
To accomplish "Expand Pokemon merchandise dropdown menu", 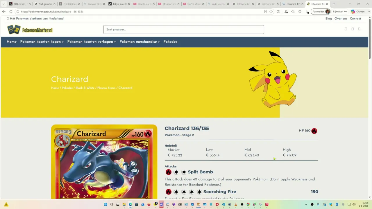I will pyautogui.click(x=139, y=42).
